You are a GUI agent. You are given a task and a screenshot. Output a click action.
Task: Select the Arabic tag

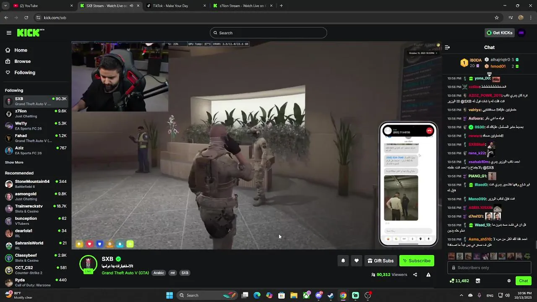pyautogui.click(x=159, y=273)
